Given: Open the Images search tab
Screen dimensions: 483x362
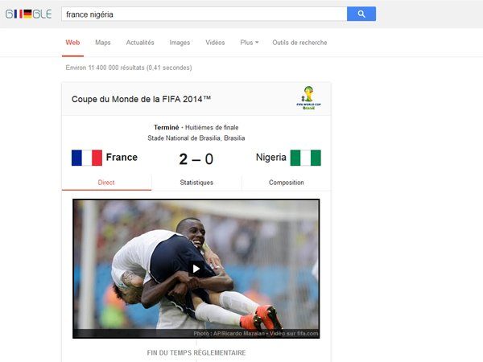Looking at the screenshot, I should [x=180, y=43].
